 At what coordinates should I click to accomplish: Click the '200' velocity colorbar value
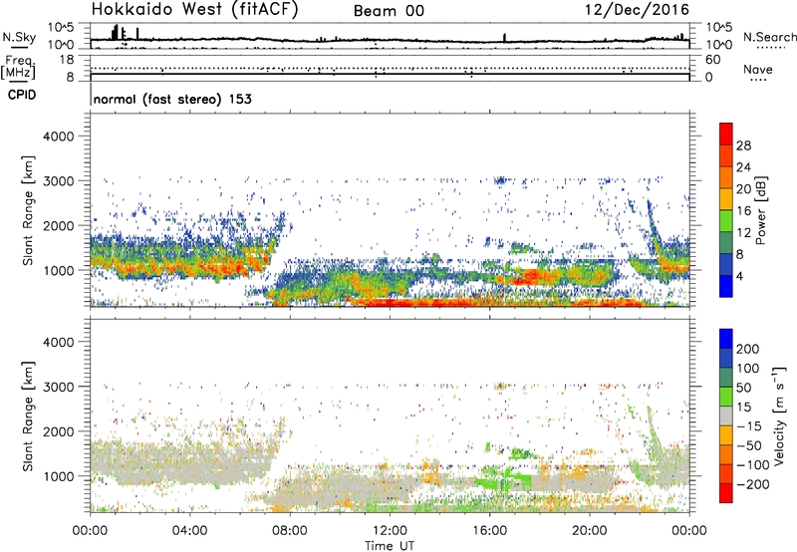(x=748, y=349)
